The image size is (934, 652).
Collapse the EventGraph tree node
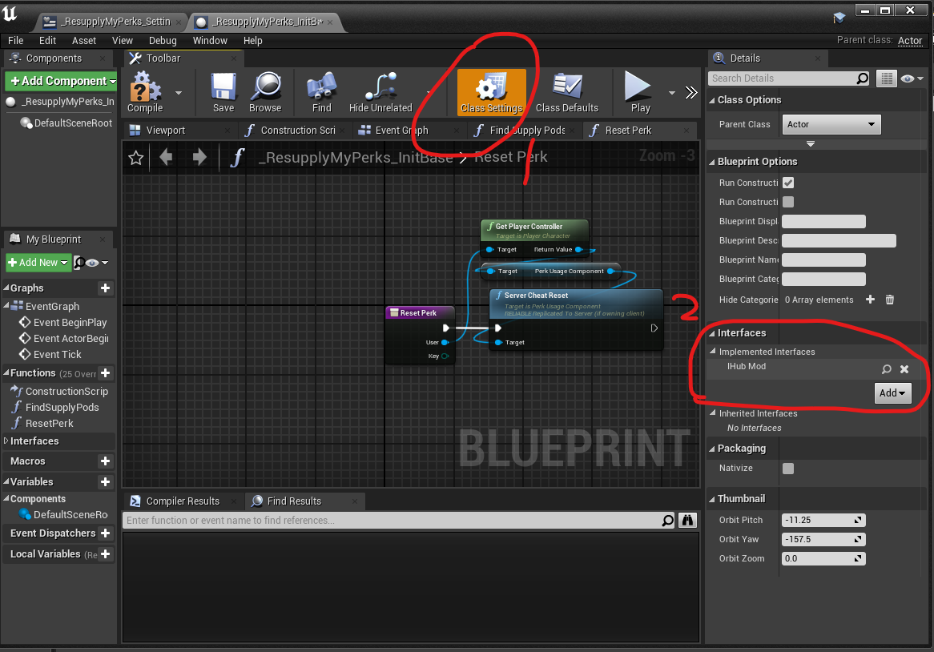6,305
